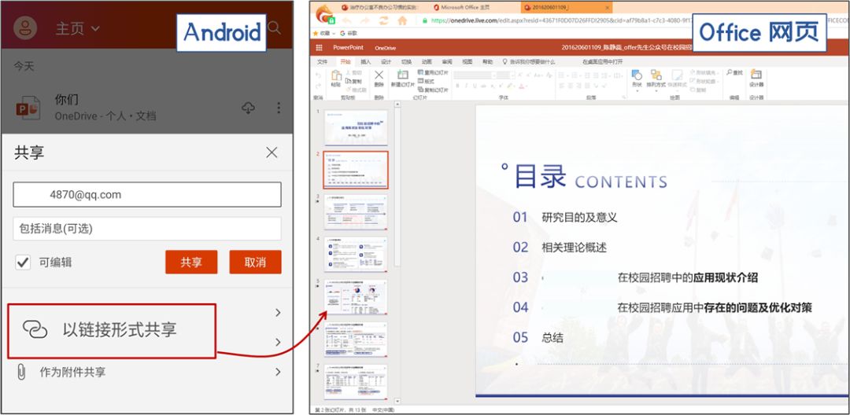Tap the orange 取消 button
Viewport: 850px width, 415px height.
(255, 263)
